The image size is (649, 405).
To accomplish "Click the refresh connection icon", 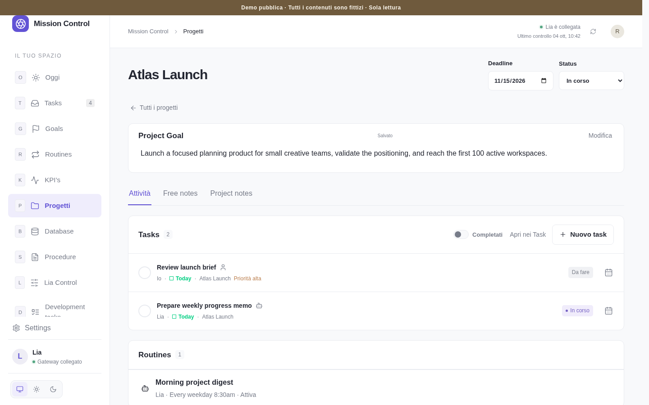I will 593,31.
